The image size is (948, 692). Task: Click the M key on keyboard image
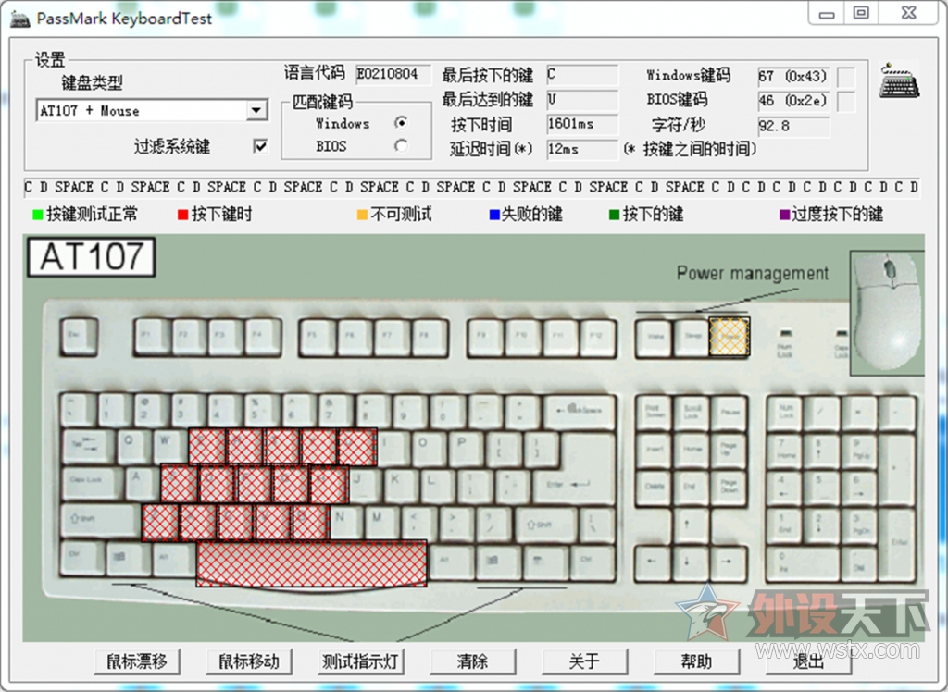point(384,522)
